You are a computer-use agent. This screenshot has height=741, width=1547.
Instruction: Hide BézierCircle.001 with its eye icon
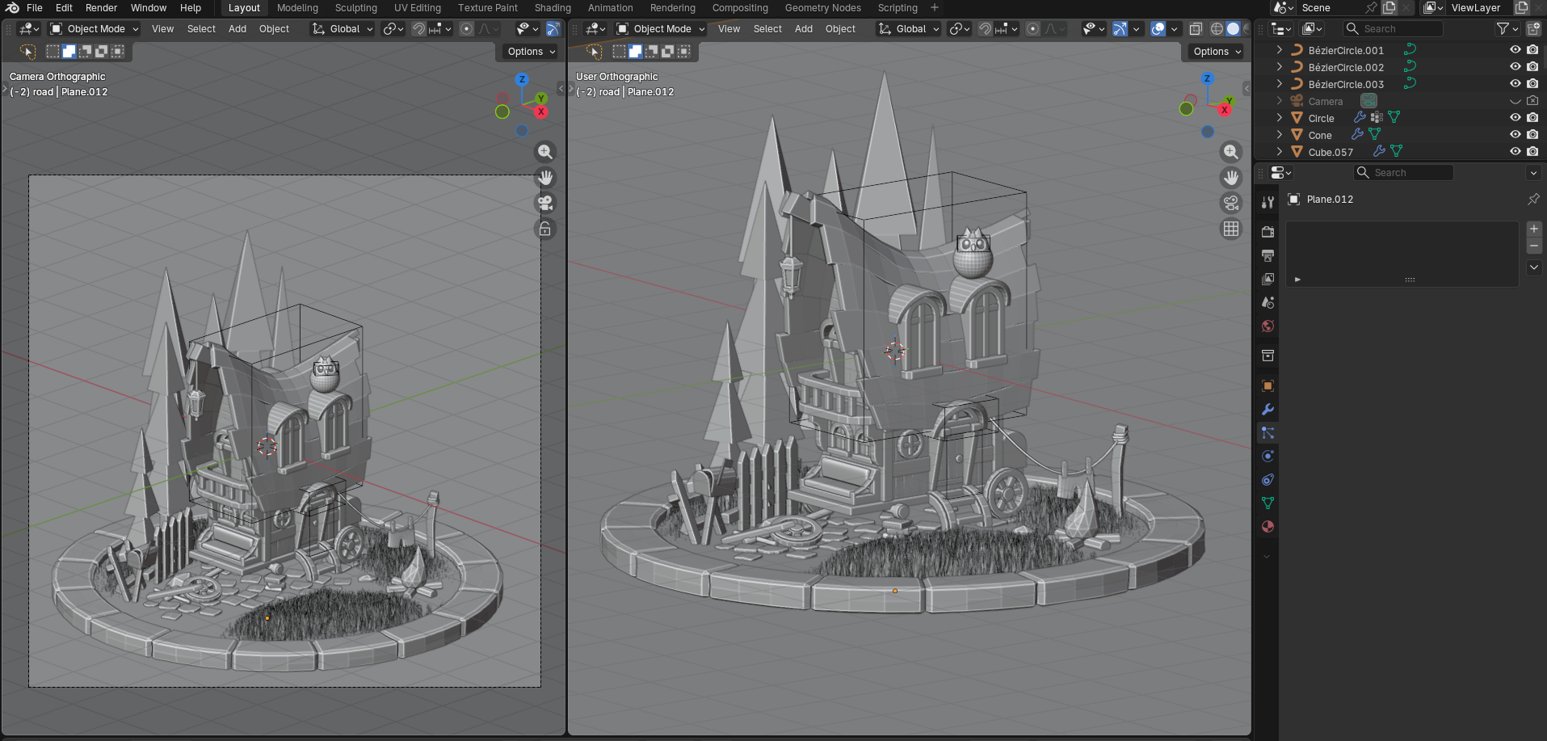(1515, 50)
